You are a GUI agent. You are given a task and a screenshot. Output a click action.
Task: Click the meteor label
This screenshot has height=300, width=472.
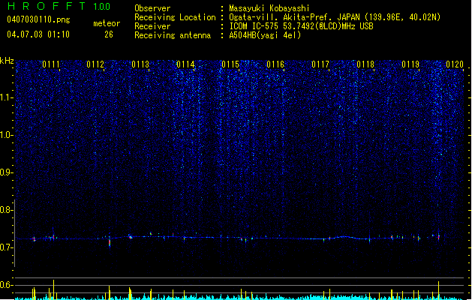pos(107,23)
